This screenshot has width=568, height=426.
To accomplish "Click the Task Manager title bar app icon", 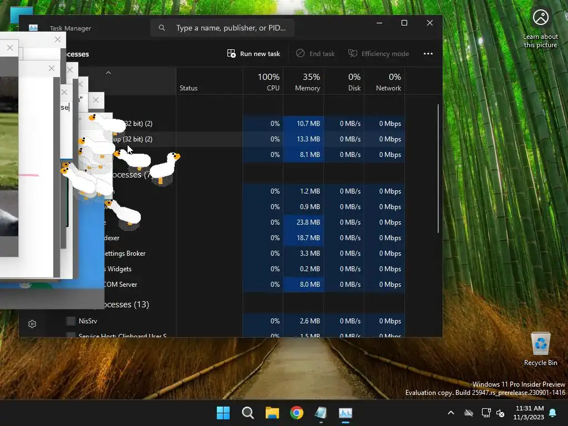I will coord(33,28).
